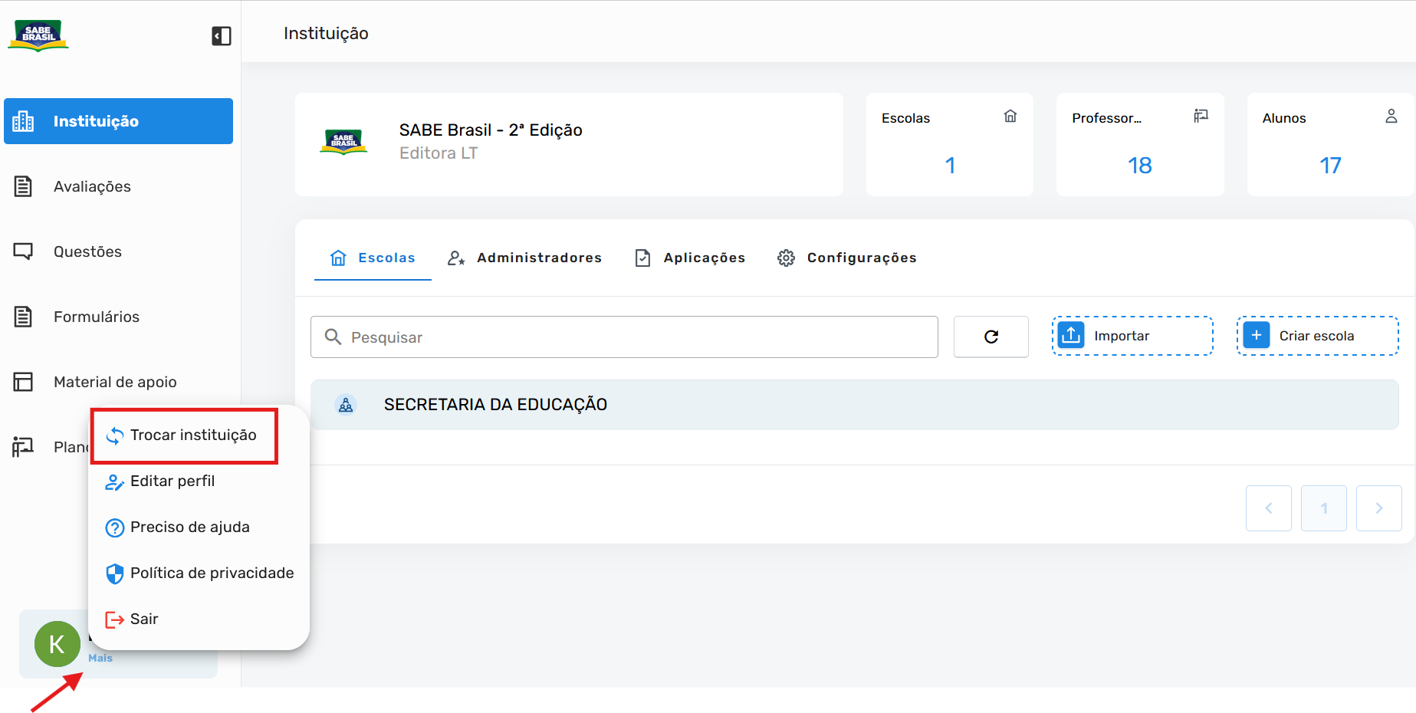This screenshot has width=1416, height=713.
Task: Open the Escolas counter card
Action: tap(950, 144)
